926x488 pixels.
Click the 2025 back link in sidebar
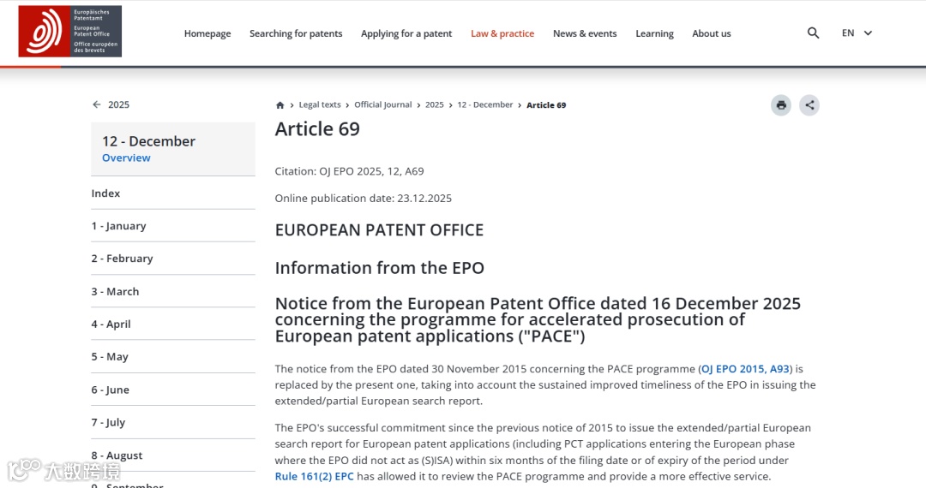118,104
